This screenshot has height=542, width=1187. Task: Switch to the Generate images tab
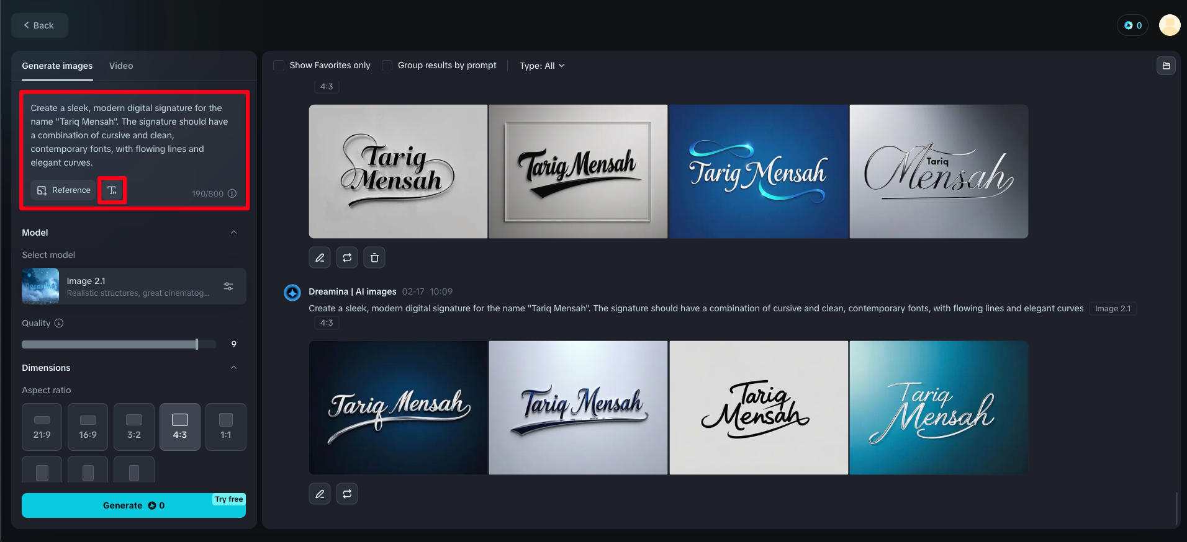click(x=57, y=66)
